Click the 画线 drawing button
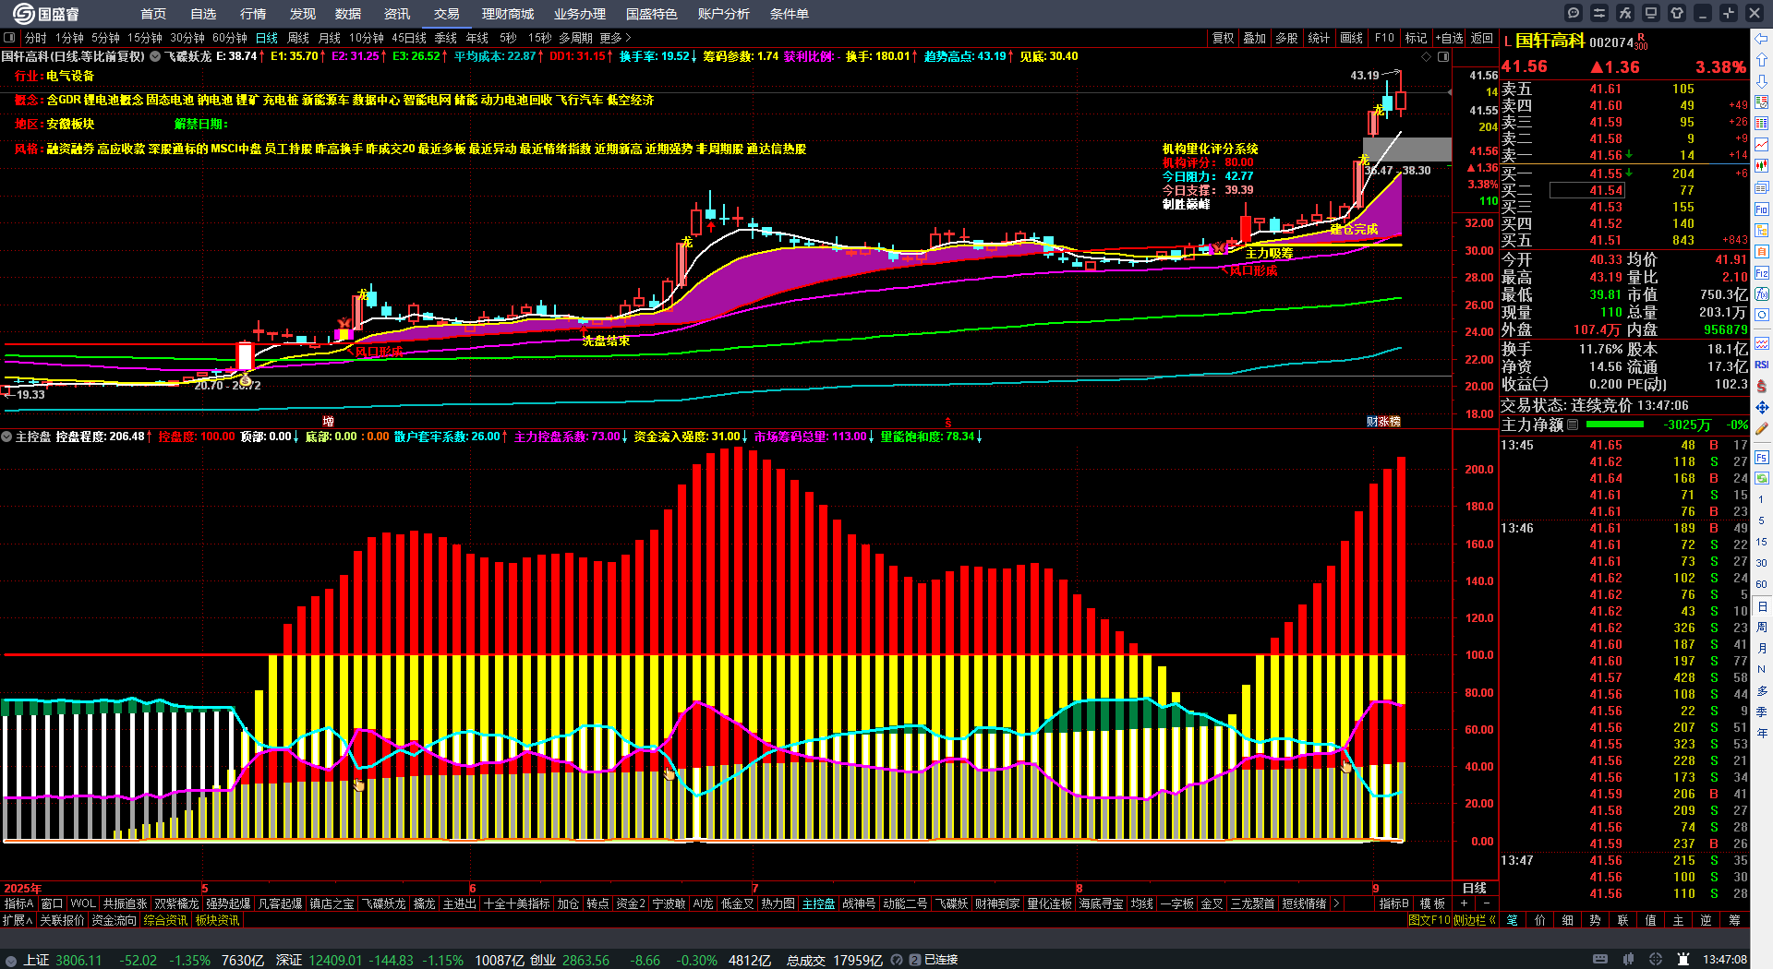This screenshot has height=969, width=1773. (1352, 38)
